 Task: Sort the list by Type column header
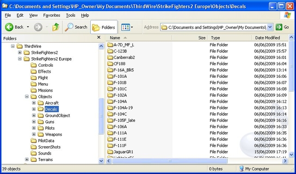230,38
